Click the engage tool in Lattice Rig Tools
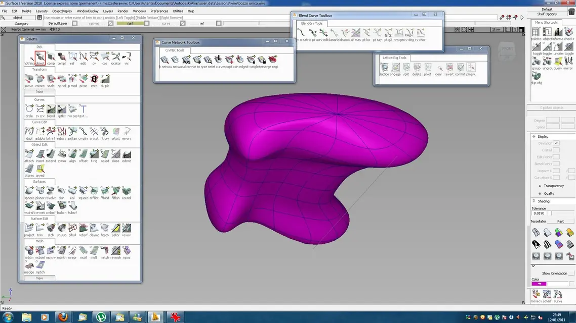 395,69
